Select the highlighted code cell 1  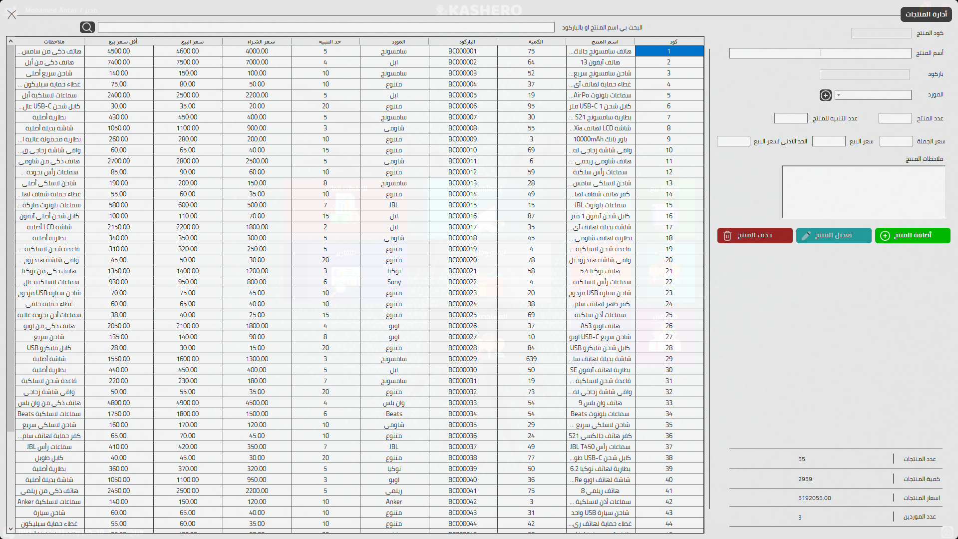(669, 51)
